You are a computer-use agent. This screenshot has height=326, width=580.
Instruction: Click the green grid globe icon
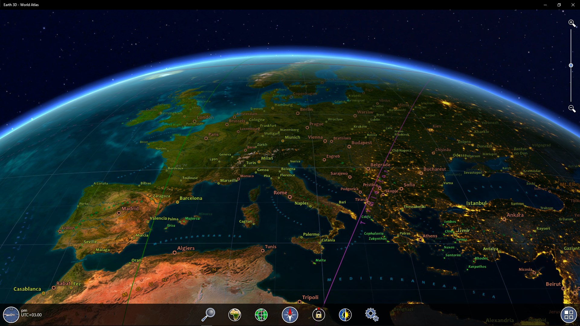(x=261, y=315)
